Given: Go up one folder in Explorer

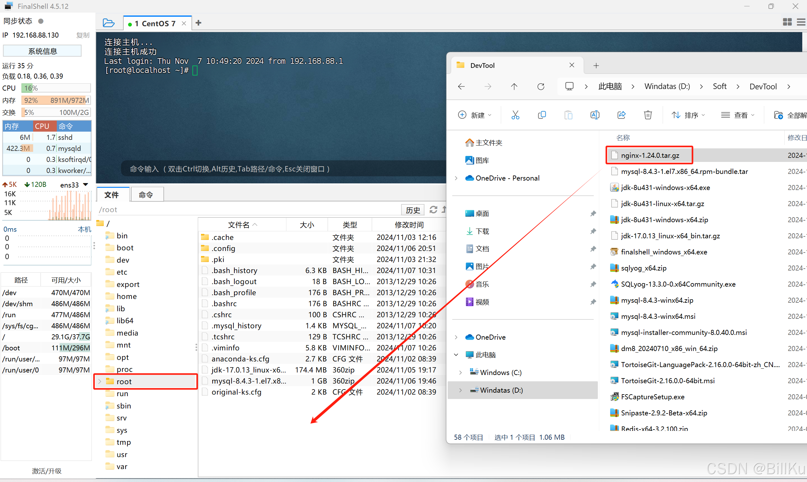Looking at the screenshot, I should (x=514, y=86).
